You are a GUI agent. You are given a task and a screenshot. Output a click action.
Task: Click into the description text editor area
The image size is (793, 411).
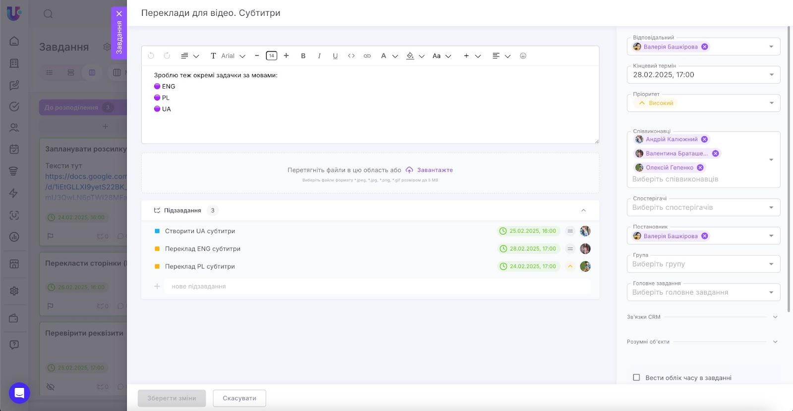pos(370,104)
